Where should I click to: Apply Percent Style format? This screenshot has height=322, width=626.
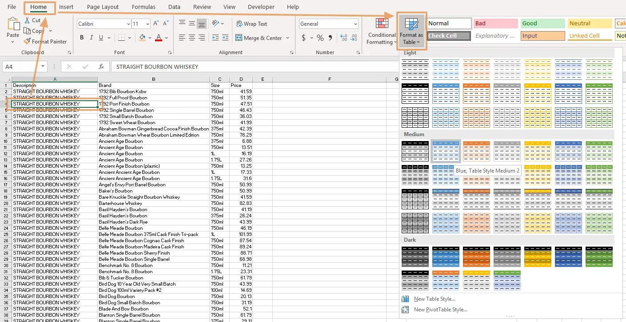click(x=320, y=38)
